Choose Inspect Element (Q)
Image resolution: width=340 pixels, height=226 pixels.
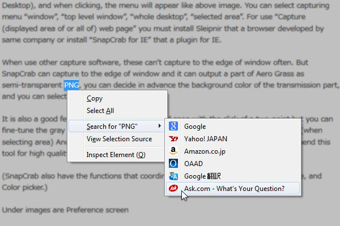click(x=117, y=155)
